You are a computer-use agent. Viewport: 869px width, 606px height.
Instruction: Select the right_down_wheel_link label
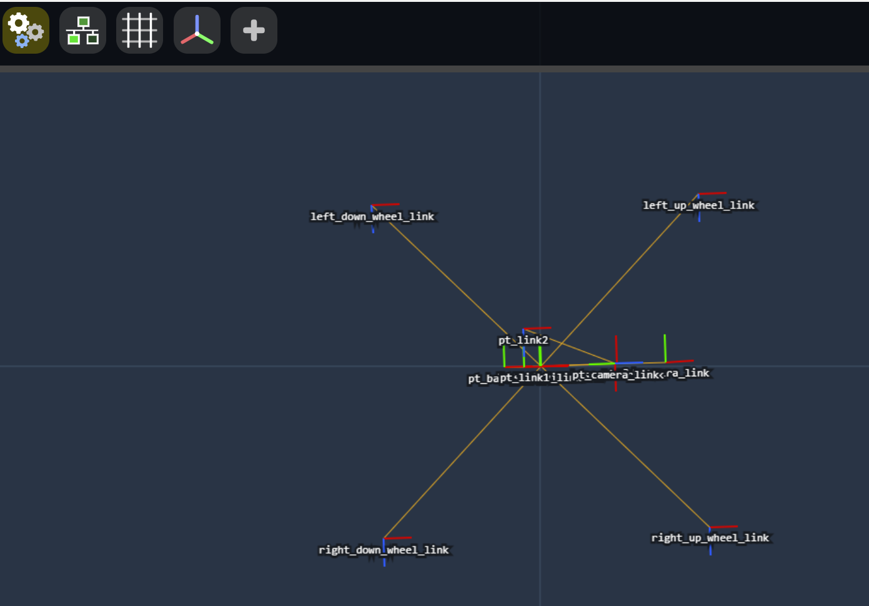pyautogui.click(x=384, y=550)
